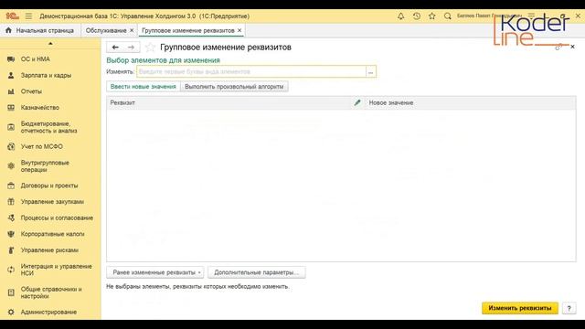Select Групповое изменение реквизитов tab
This screenshot has height=329, width=585.
188,30
